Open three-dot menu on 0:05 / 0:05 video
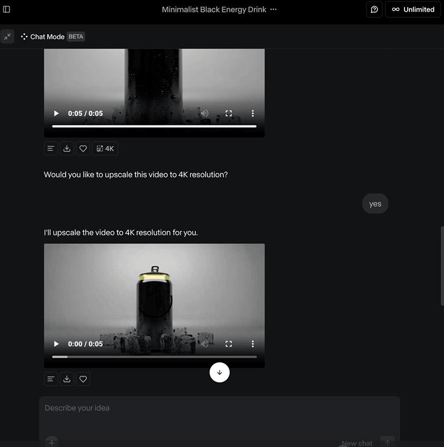 point(252,113)
